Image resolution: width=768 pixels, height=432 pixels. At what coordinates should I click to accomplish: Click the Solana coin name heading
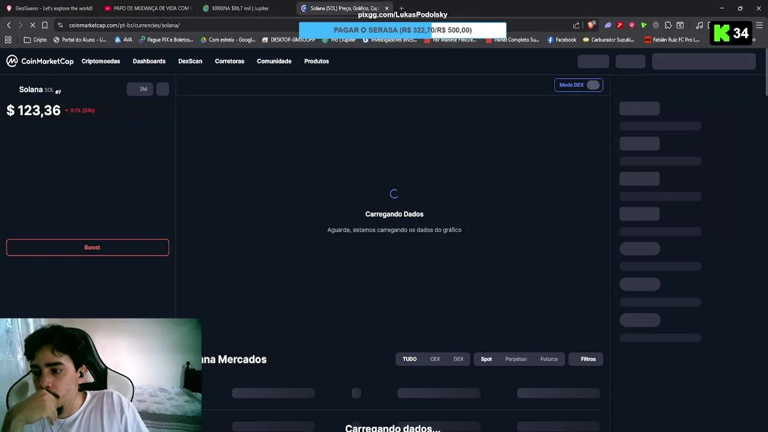pyautogui.click(x=31, y=89)
